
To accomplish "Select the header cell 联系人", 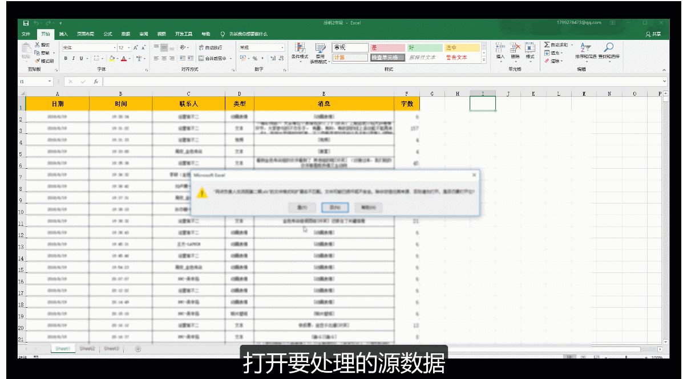I will (189, 104).
